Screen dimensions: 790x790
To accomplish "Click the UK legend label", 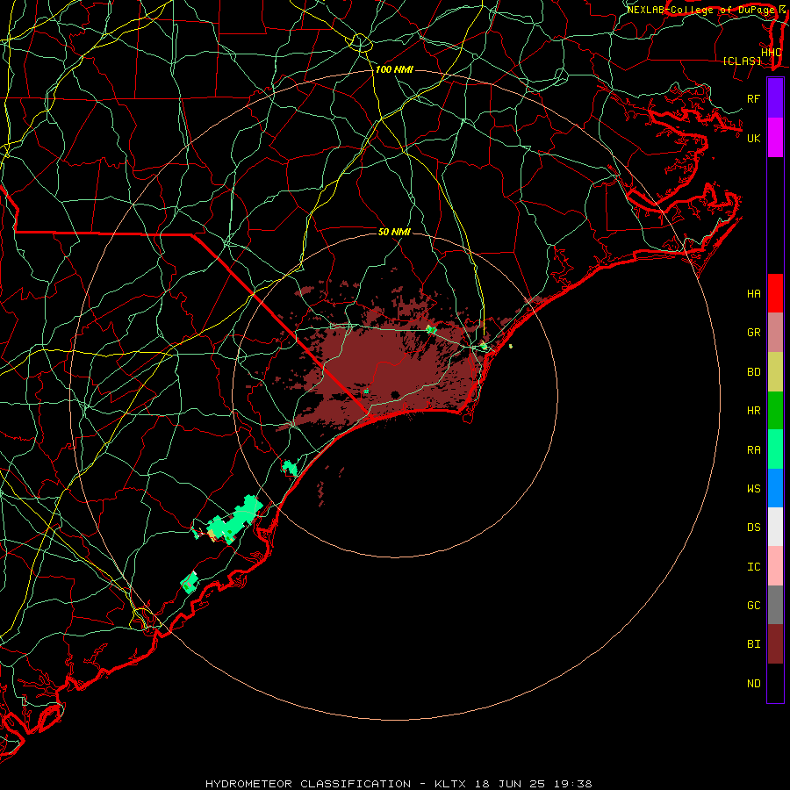I will click(753, 138).
